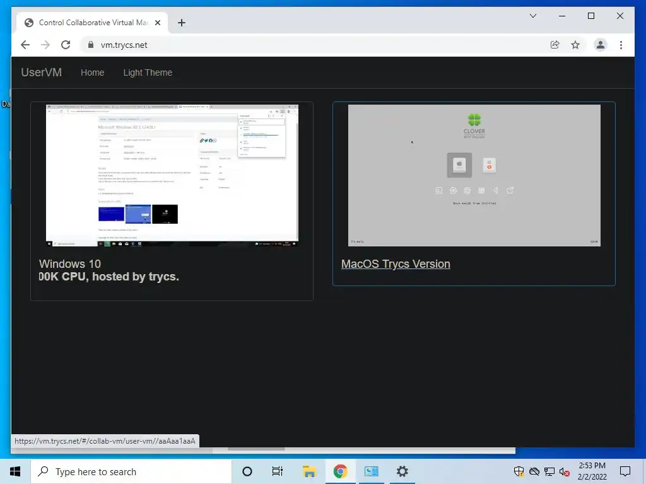This screenshot has width=646, height=484.
Task: Go back with the browser back arrow
Action: coord(25,45)
